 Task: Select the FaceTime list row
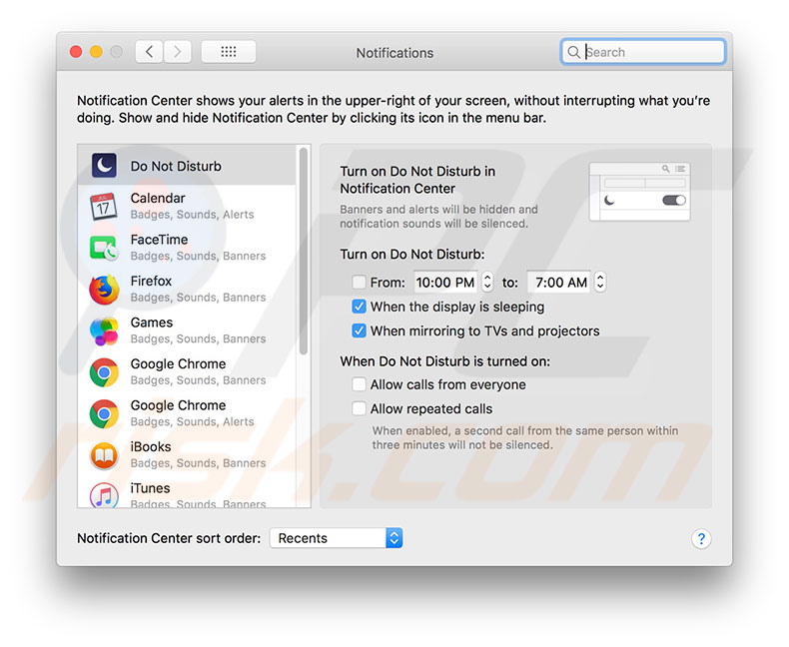(187, 248)
